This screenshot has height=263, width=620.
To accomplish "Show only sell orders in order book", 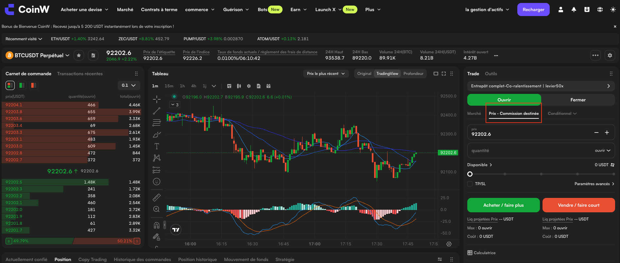I will click(x=33, y=85).
